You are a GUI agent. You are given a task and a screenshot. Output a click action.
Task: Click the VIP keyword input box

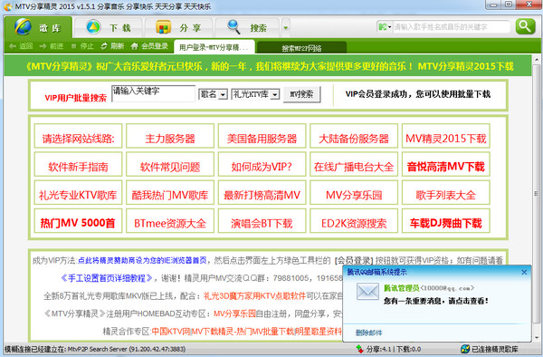pos(154,93)
